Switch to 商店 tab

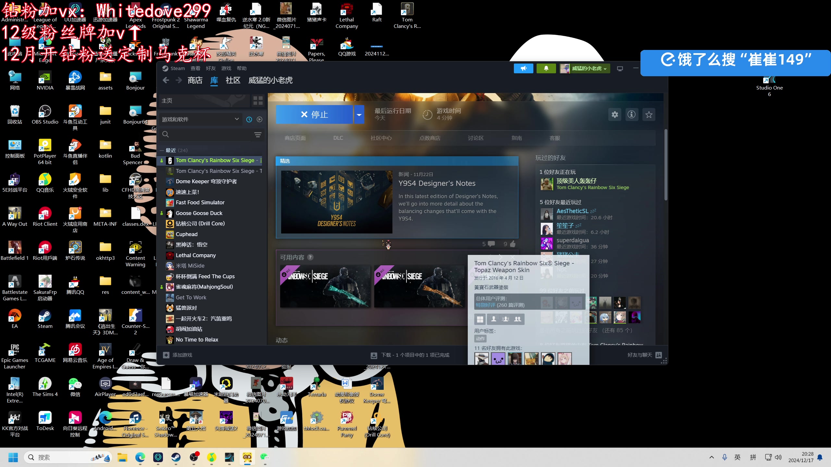(x=195, y=80)
